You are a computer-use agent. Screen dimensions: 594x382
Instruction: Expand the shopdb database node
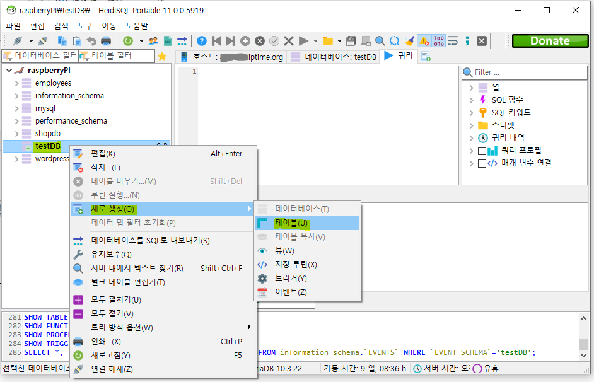pyautogui.click(x=16, y=134)
